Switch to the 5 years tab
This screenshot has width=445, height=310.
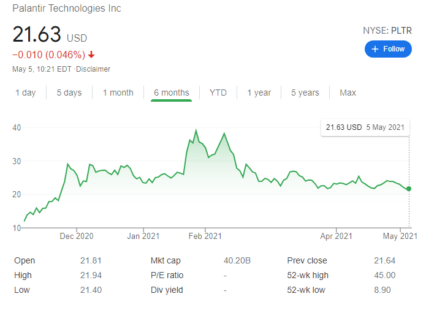pyautogui.click(x=305, y=93)
